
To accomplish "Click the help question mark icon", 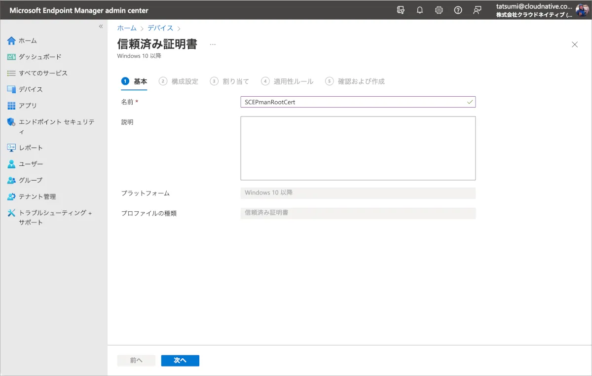I will coord(458,10).
